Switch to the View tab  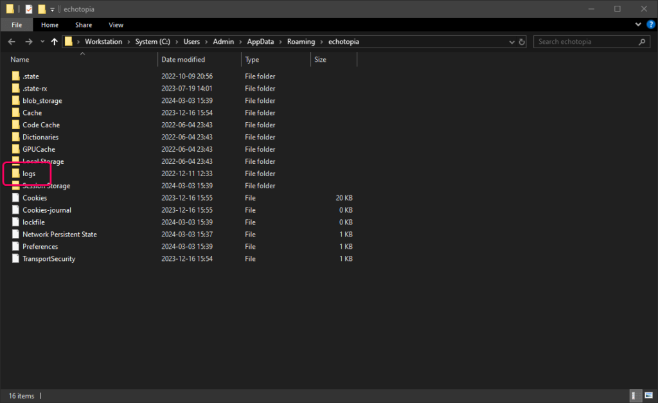(x=116, y=24)
